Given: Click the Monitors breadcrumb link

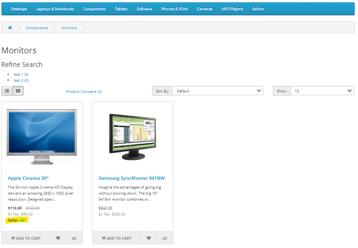Looking at the screenshot, I should pos(69,28).
